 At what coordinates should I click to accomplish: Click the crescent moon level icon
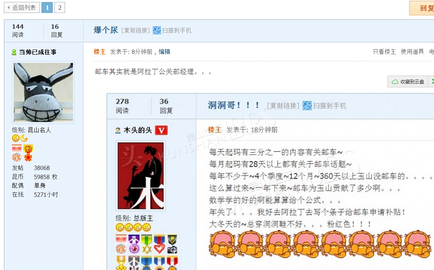pos(24,138)
